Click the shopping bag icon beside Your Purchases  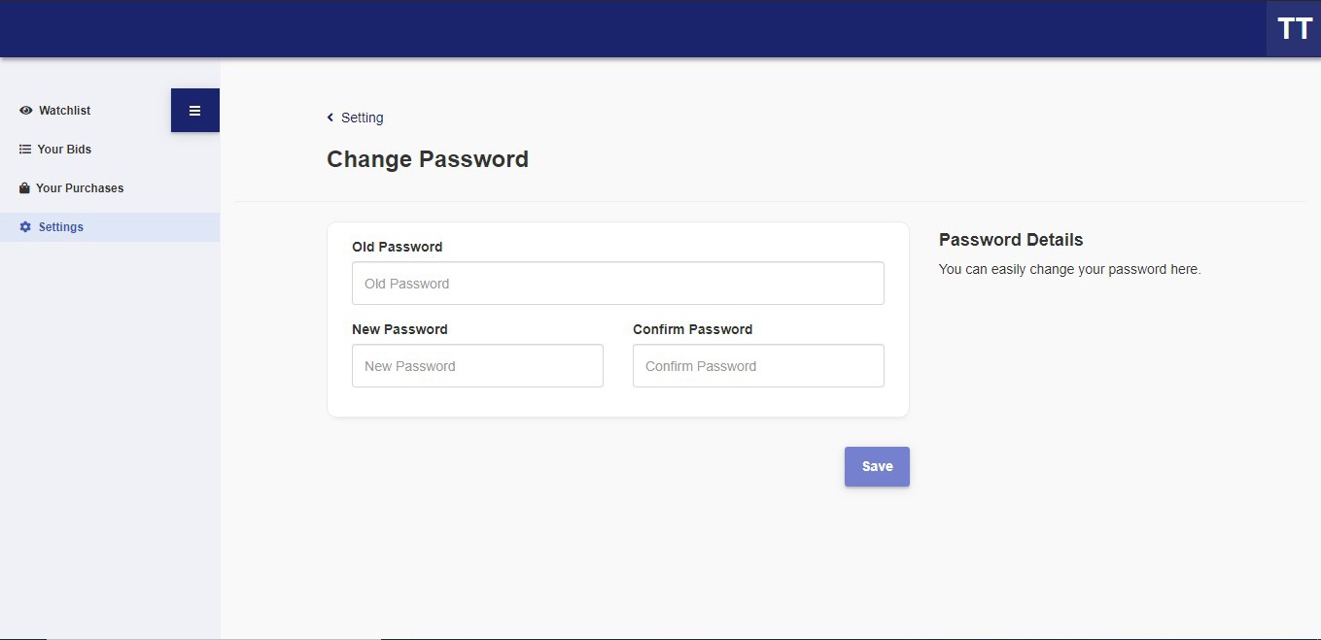click(x=24, y=188)
